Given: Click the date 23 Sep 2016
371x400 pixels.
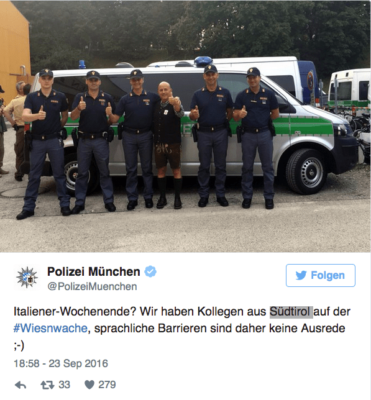Looking at the screenshot, I should 78,363.
